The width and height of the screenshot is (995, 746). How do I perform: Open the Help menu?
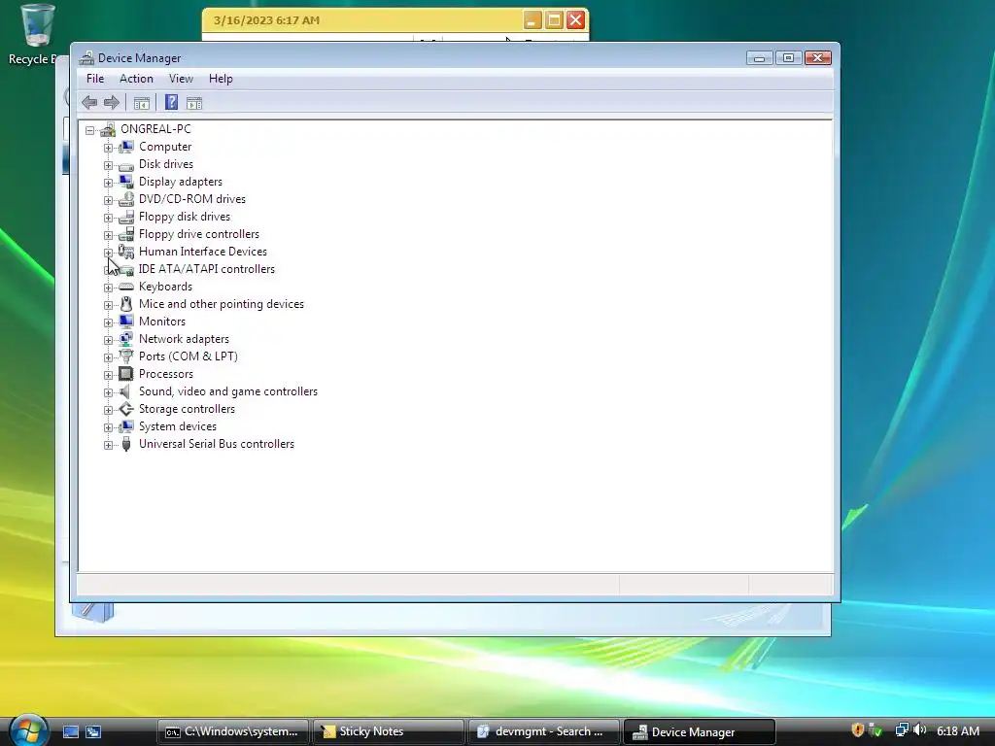coord(221,79)
